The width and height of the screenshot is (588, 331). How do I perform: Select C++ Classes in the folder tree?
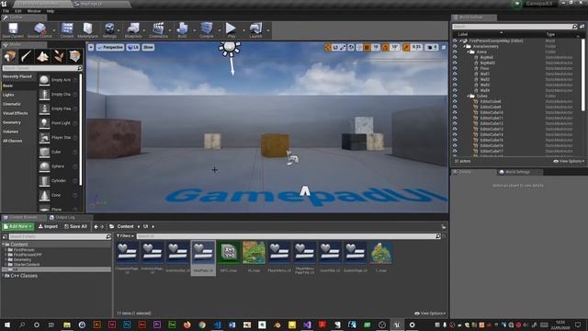pyautogui.click(x=24, y=276)
